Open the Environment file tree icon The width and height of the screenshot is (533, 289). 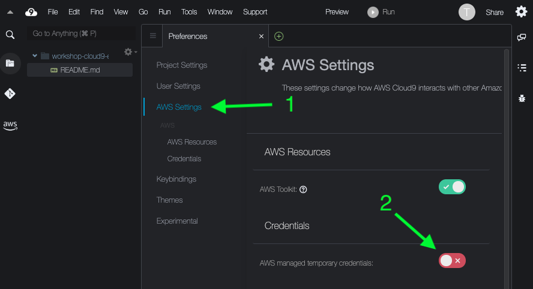point(10,63)
